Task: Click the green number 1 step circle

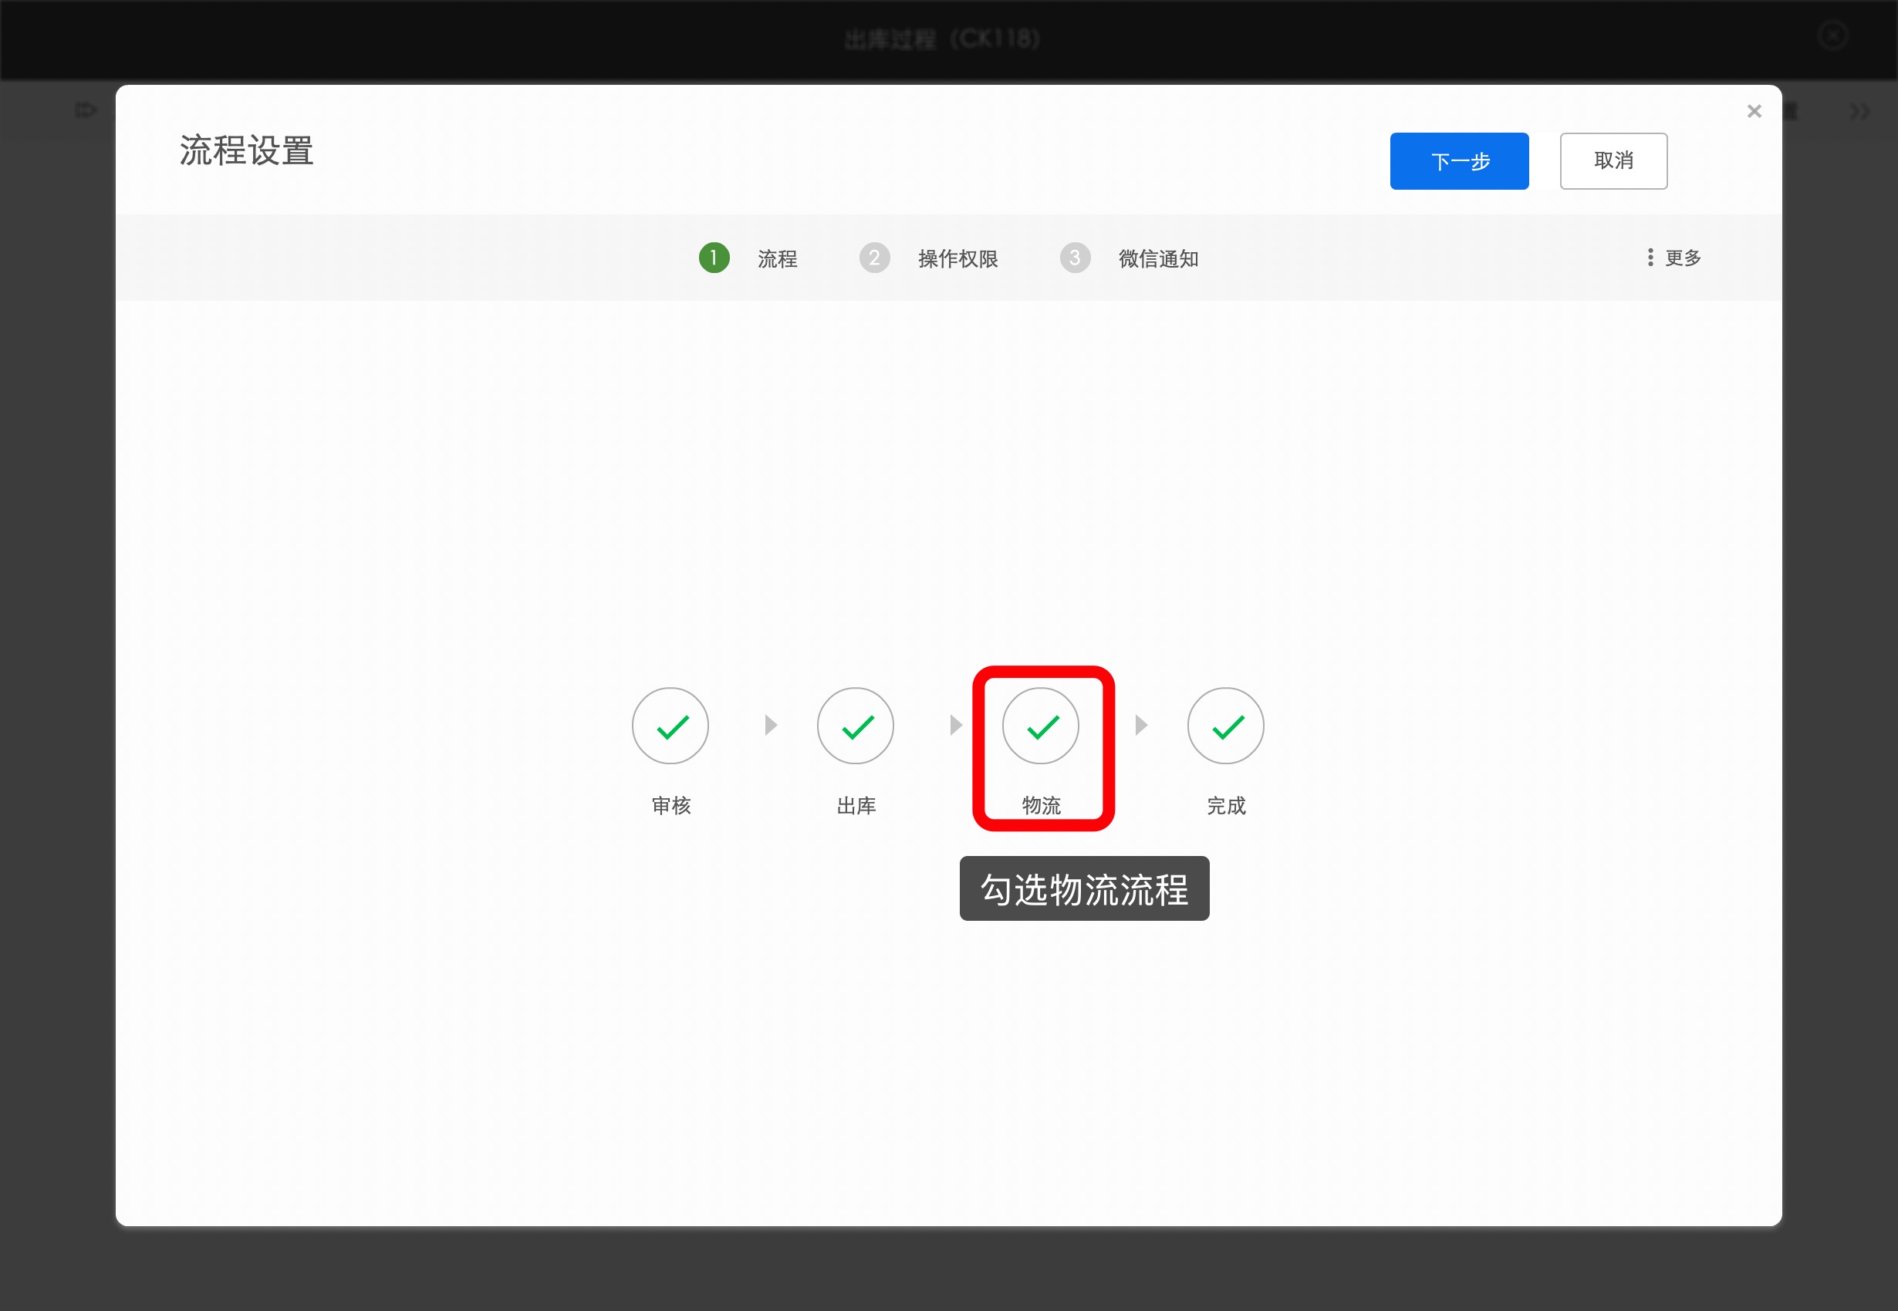Action: 714,258
